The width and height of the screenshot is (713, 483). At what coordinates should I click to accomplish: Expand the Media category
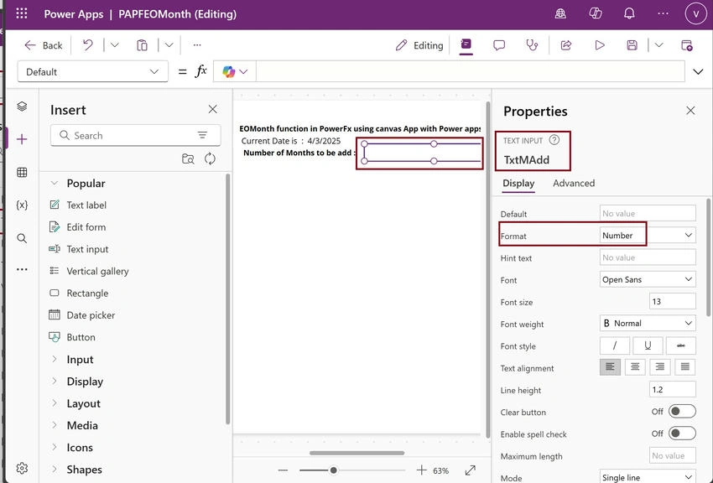[55, 425]
